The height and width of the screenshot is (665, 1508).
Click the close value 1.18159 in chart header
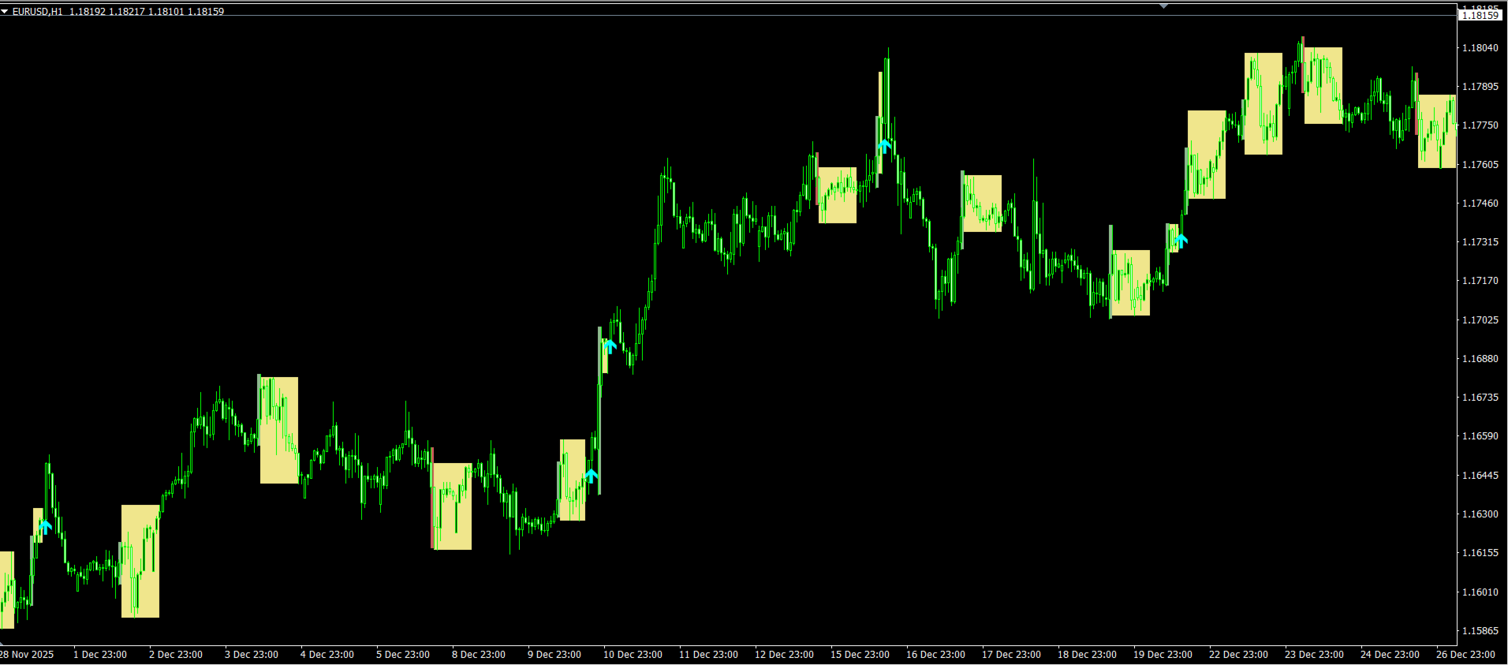click(205, 12)
